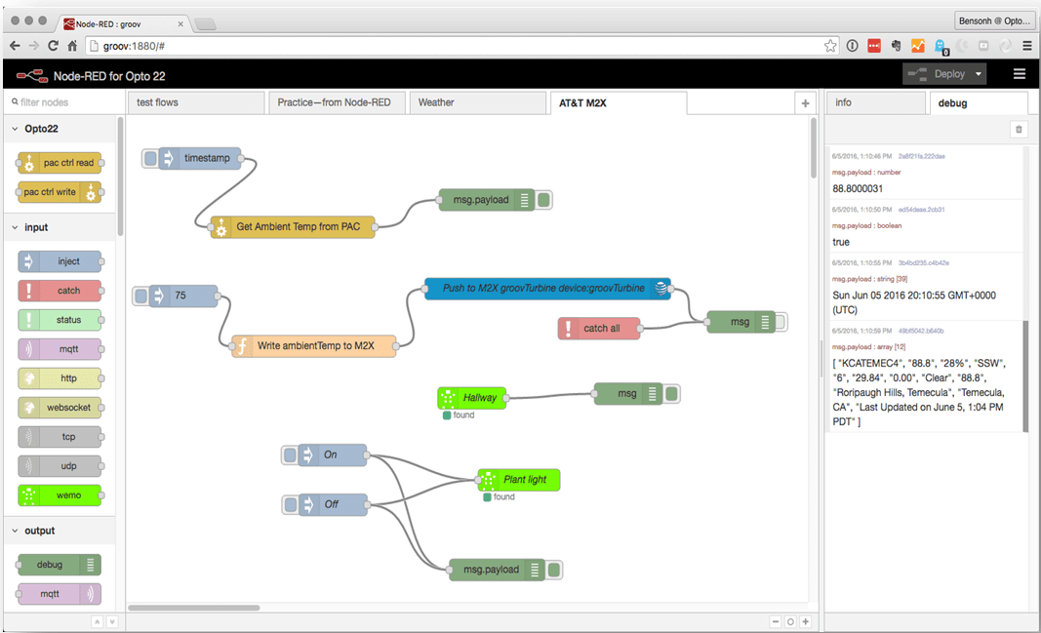The image size is (1041, 633).
Task: Click the reset zoom circle icon below canvas
Action: pos(790,622)
